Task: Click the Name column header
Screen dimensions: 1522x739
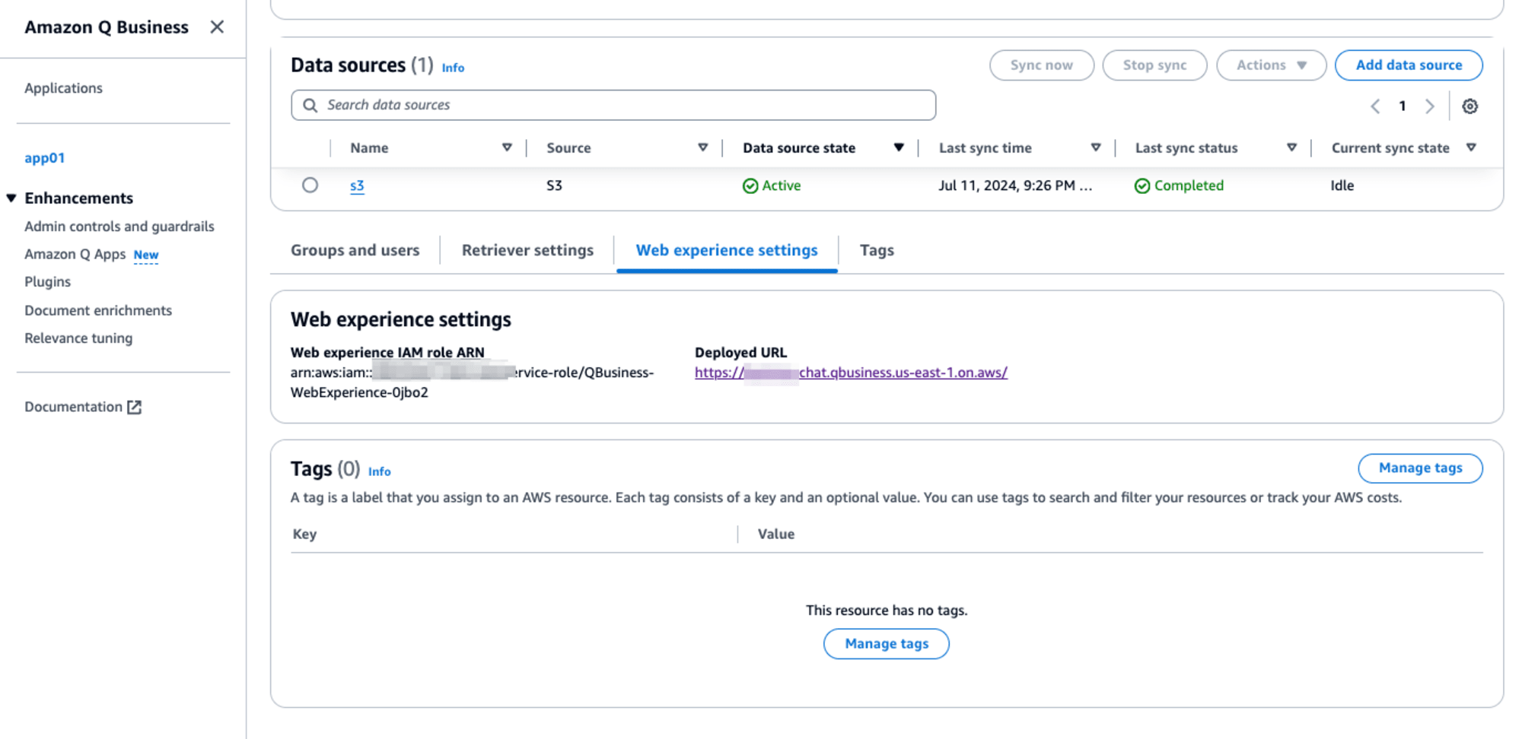Action: [369, 148]
